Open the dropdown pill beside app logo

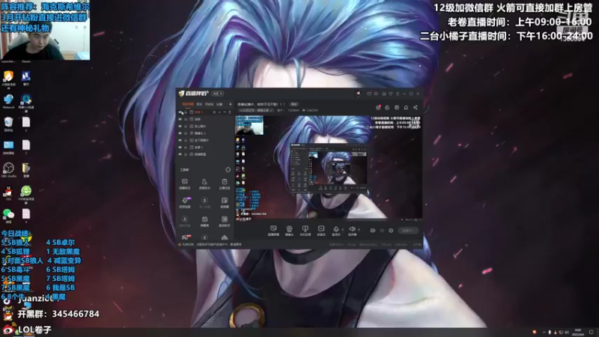click(x=217, y=94)
